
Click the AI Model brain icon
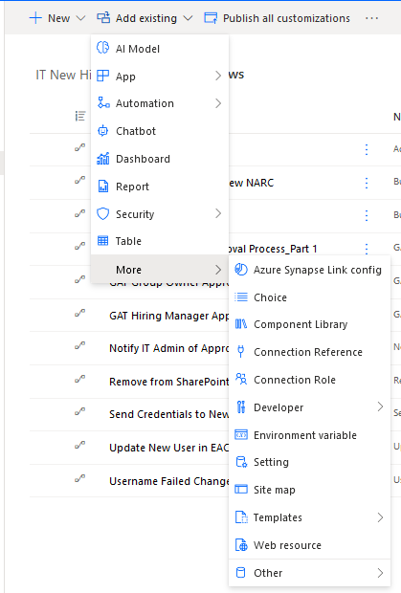point(103,48)
